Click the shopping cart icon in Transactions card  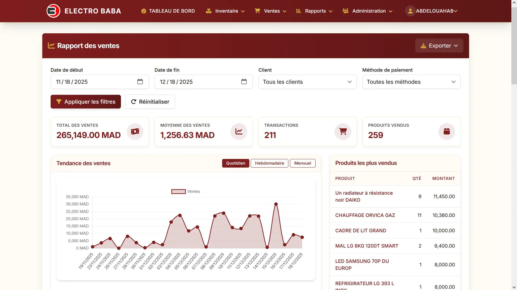click(343, 132)
